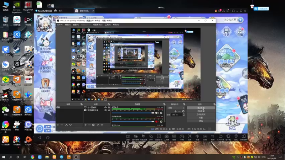Open Steam desktop shortcut
This screenshot has height=160, width=285.
(17, 51)
